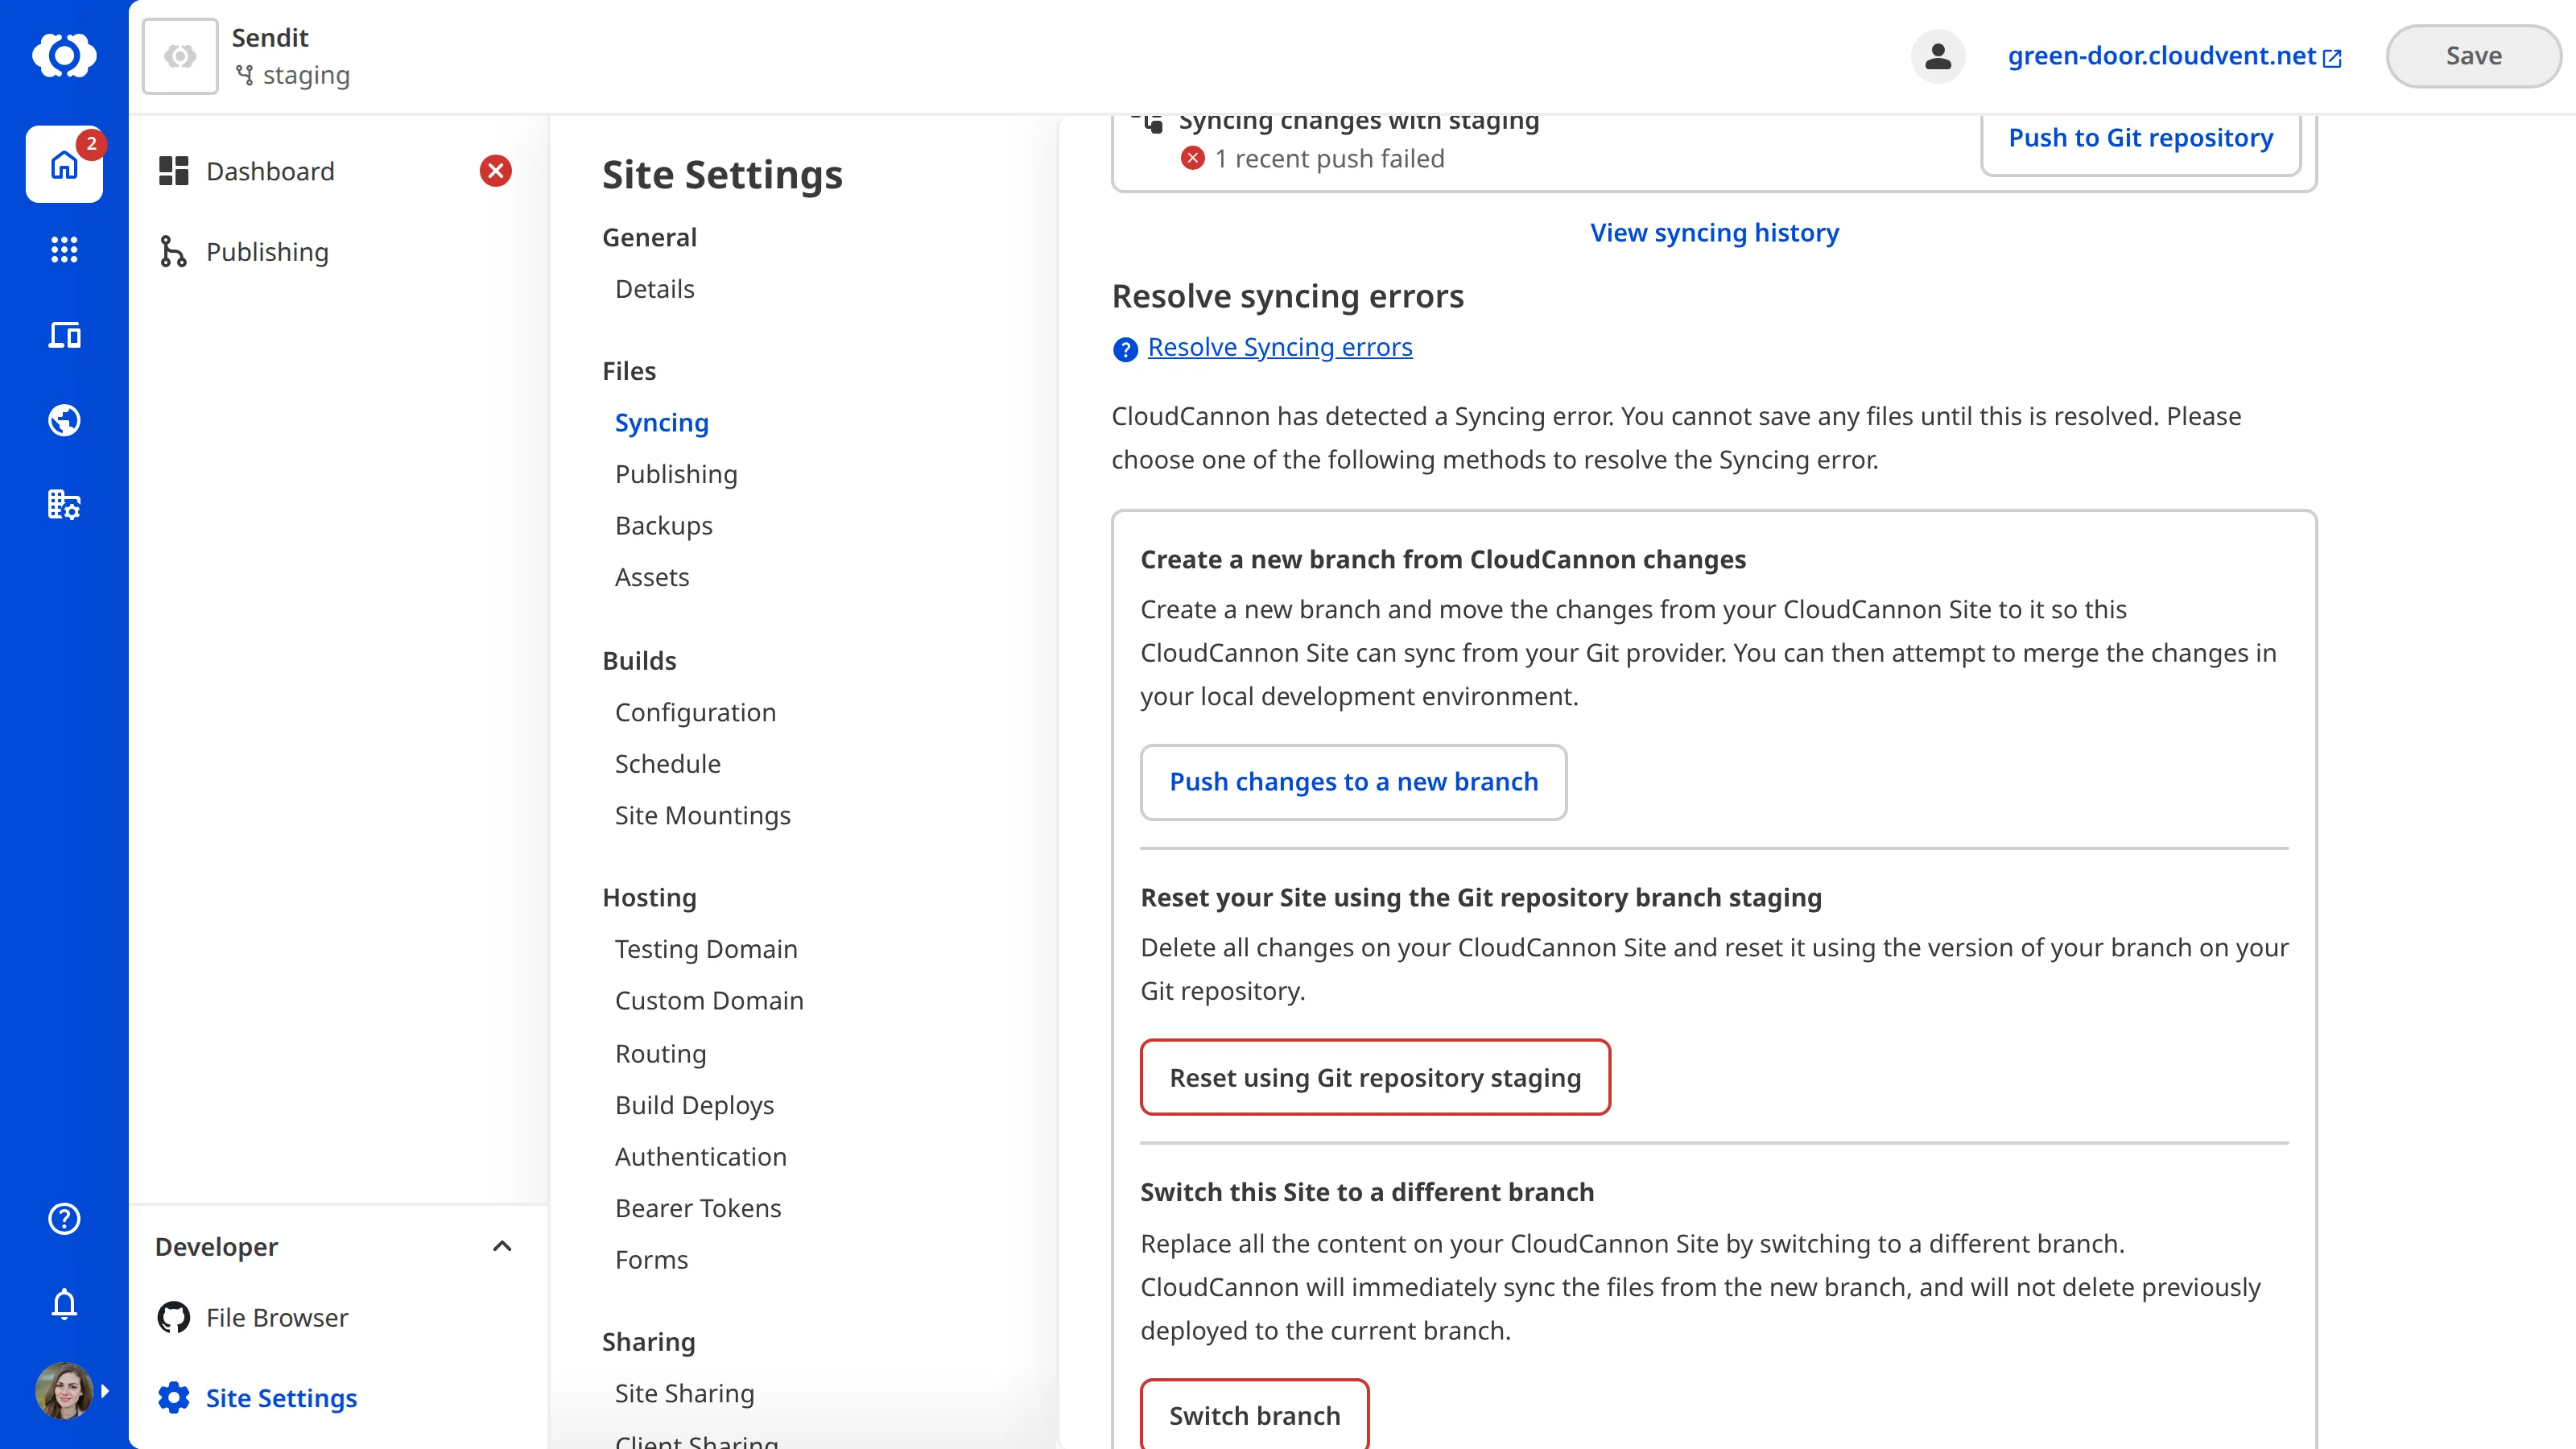Open the user avatar menu
This screenshot has height=1449, width=2576.
[x=64, y=1391]
